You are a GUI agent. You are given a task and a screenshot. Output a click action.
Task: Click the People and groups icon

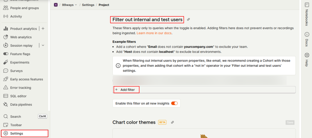click(6, 8)
